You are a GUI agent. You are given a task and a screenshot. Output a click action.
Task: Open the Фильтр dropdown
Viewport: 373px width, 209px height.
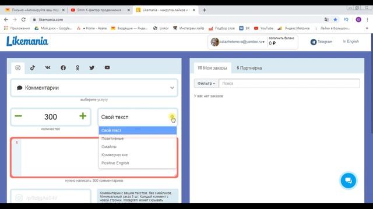pyautogui.click(x=206, y=84)
